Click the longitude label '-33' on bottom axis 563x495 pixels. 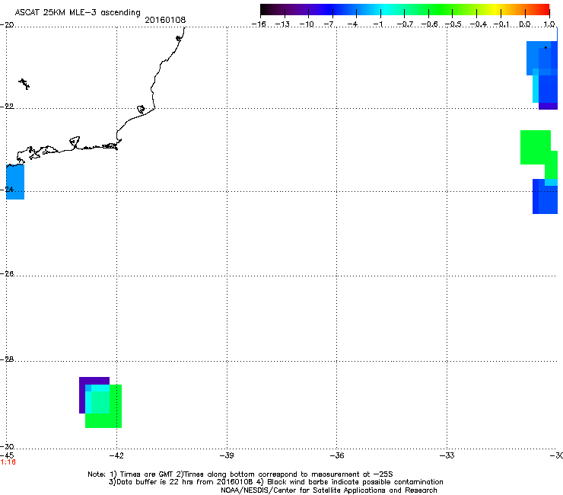coord(447,456)
